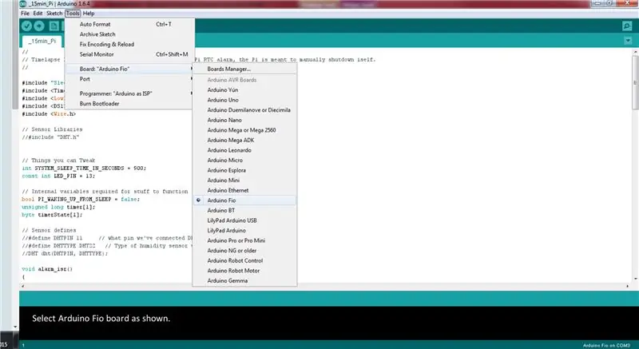Select the Arduino Nano board
639x349 pixels.
tap(244, 120)
